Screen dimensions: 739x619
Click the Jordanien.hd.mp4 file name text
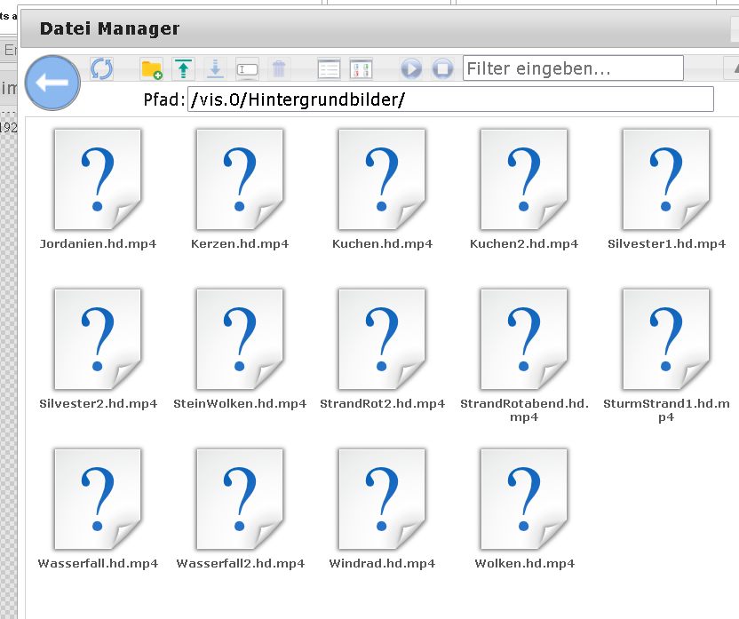(98, 243)
